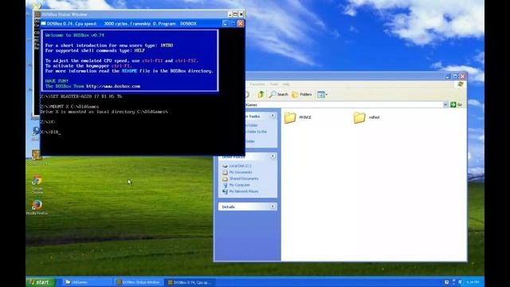Click the Windows flag logo in Explorer
Screen dimensions: 510x287
tap(461, 85)
